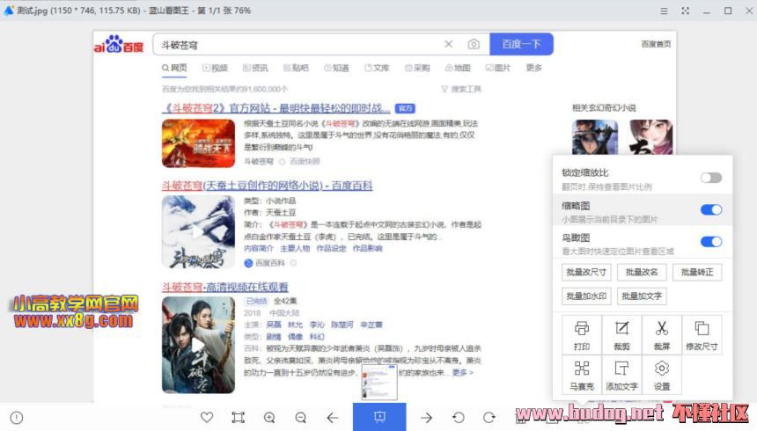This screenshot has height=431, width=757.
Task: Open 设置 settings from the popup panel
Action: pyautogui.click(x=662, y=375)
